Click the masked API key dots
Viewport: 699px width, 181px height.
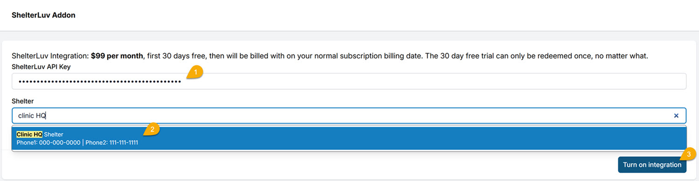pyautogui.click(x=99, y=82)
